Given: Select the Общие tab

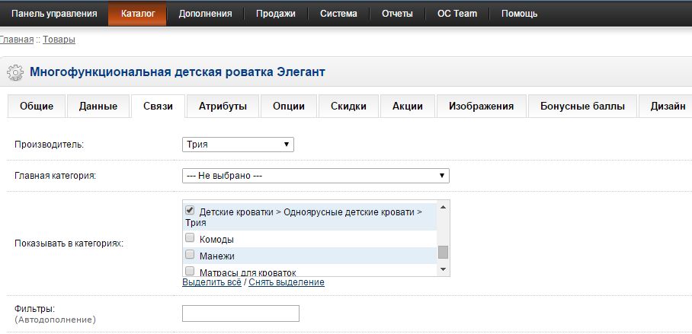Looking at the screenshot, I should pos(37,107).
